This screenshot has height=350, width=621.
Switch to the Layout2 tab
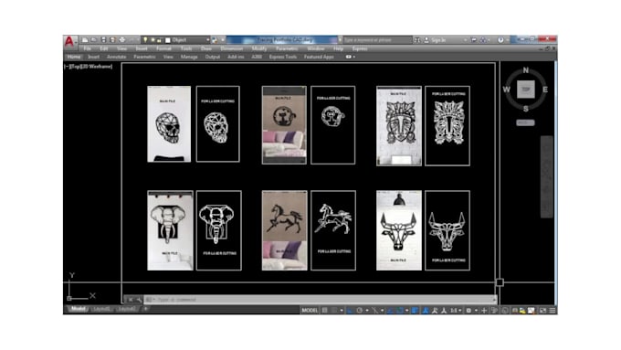127,309
